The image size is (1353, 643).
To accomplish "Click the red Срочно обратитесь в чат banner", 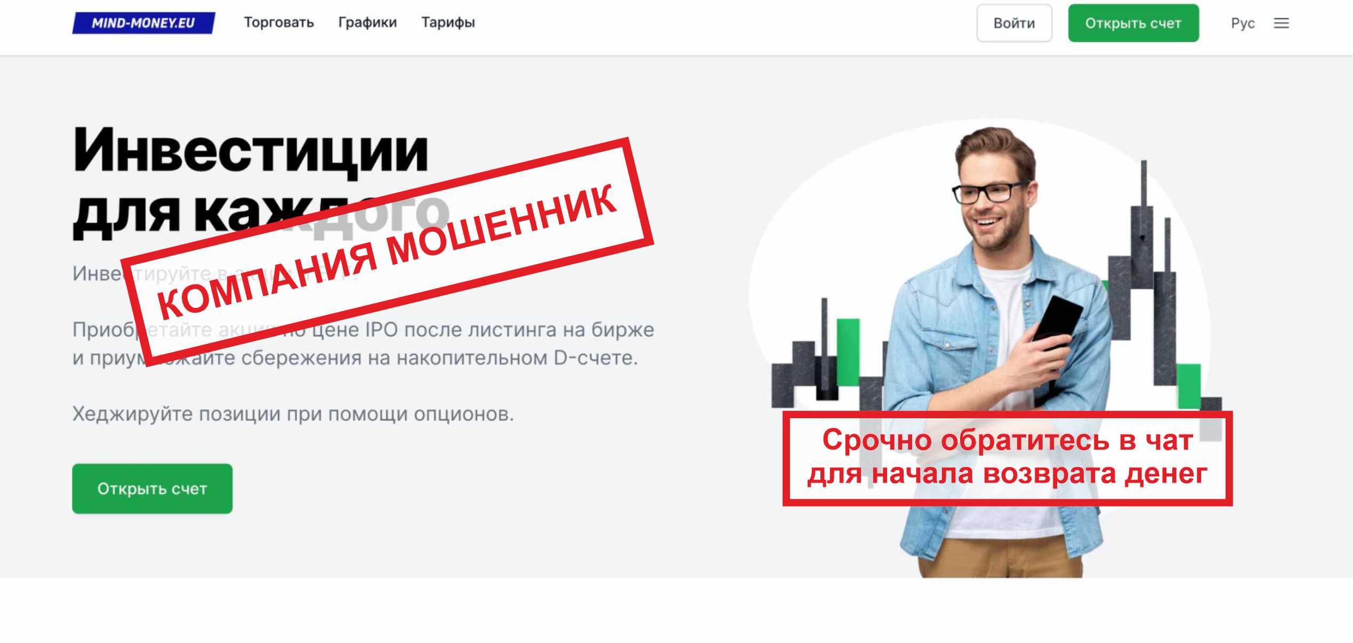I will tap(1007, 458).
